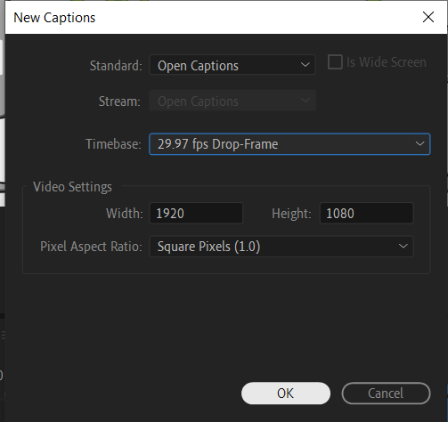The image size is (448, 422).
Task: Open the Square Pixels (1.0) dropdown
Action: pyautogui.click(x=281, y=247)
